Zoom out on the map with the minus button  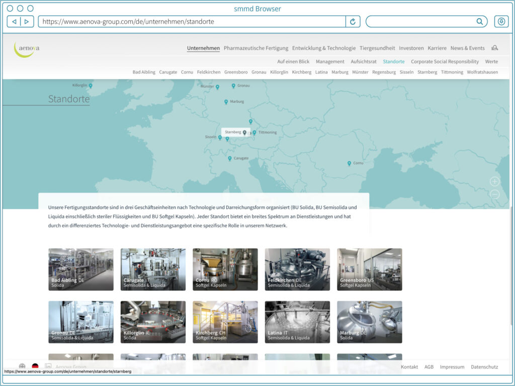[495, 195]
